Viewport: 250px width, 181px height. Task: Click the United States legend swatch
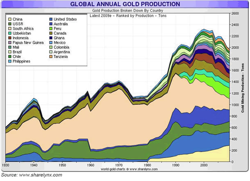[51, 19]
